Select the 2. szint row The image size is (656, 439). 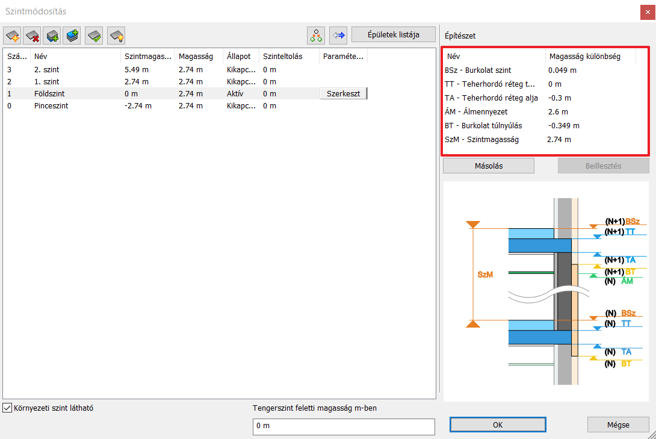coord(47,70)
